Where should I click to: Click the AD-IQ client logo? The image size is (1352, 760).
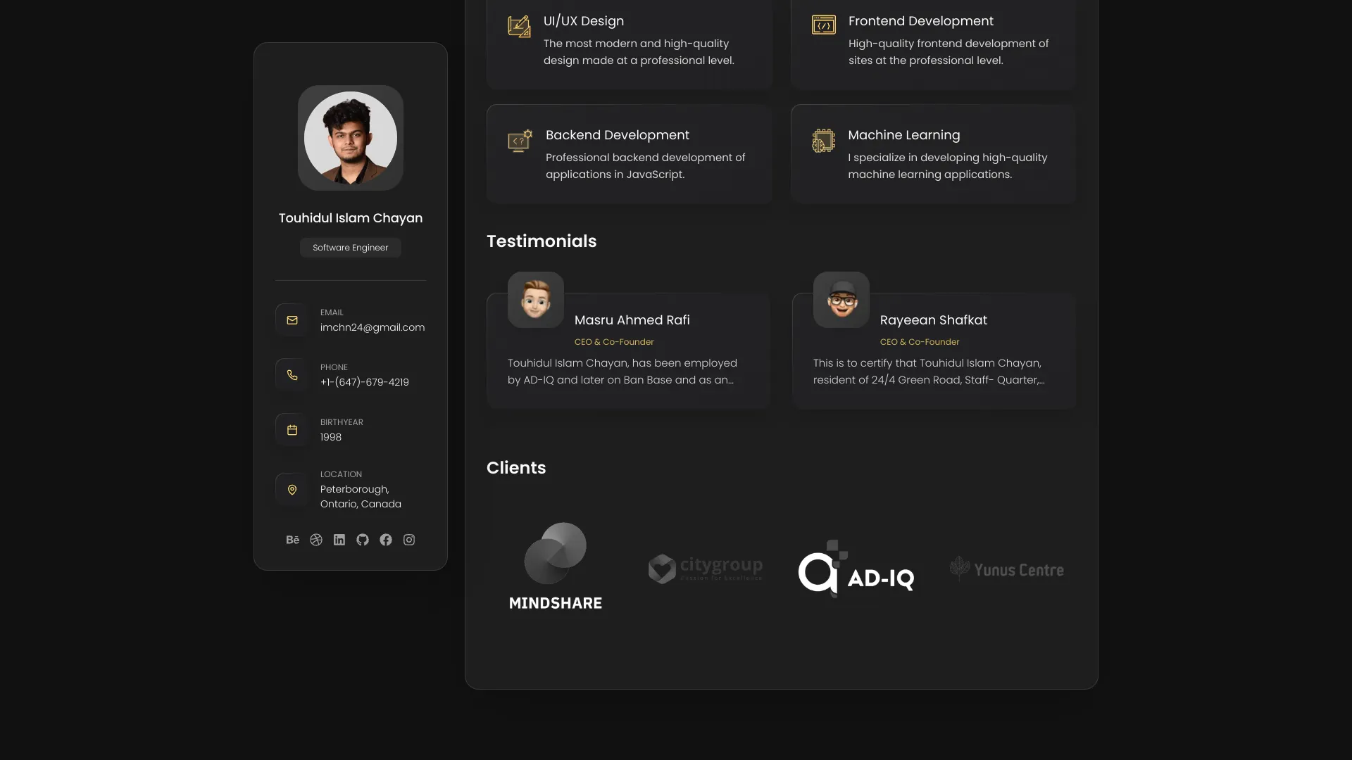point(856,569)
